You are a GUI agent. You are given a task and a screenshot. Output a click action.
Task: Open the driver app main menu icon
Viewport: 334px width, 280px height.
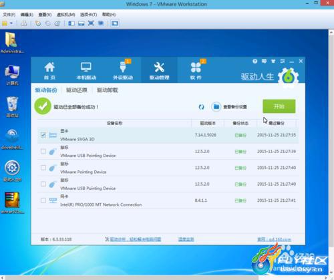click(283, 61)
